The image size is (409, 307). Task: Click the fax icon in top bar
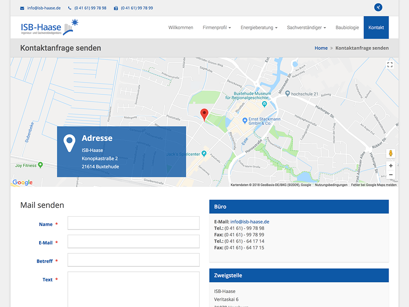(116, 8)
